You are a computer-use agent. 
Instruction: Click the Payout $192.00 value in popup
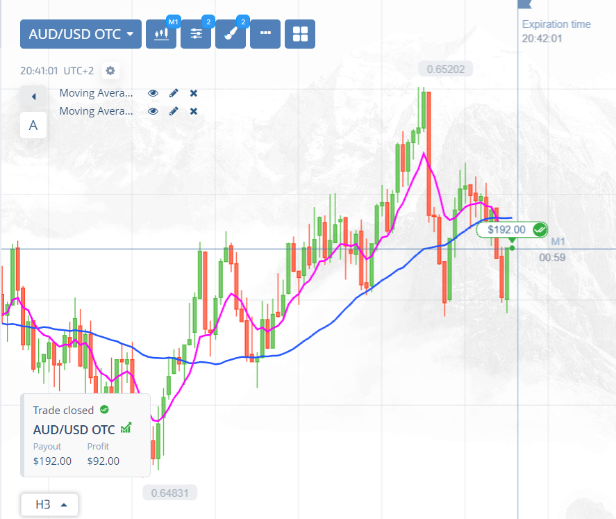(x=52, y=461)
